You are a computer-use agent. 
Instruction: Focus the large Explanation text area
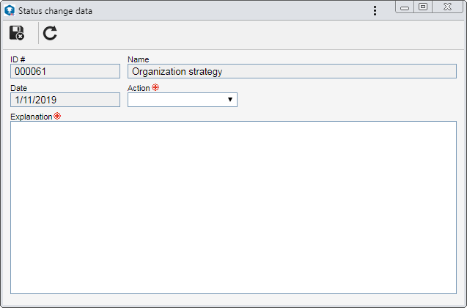click(233, 208)
